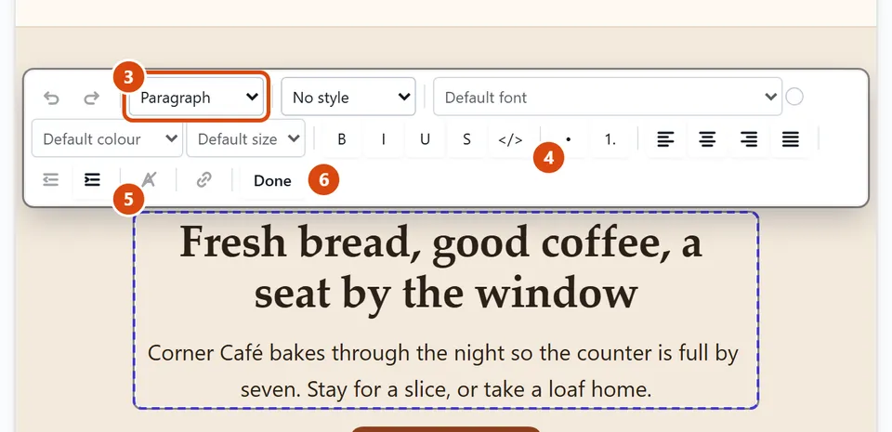Insert a bulleted list
The image size is (892, 432).
click(x=569, y=139)
